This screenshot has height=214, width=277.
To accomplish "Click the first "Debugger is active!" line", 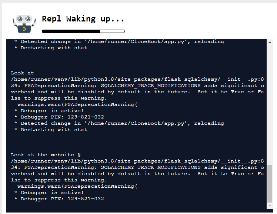I will (x=49, y=111).
